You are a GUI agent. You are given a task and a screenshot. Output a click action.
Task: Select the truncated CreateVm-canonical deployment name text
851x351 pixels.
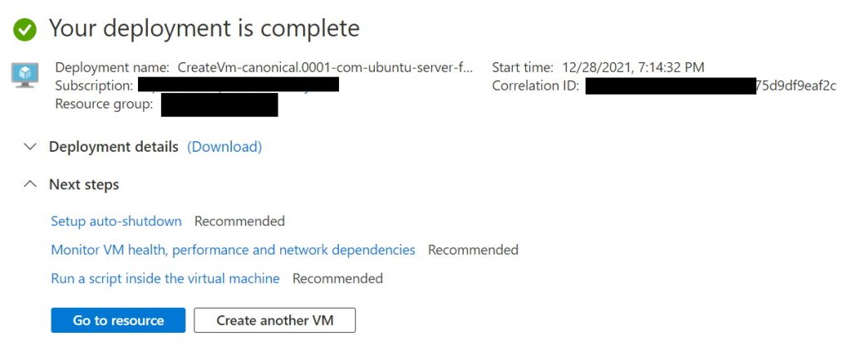click(326, 68)
